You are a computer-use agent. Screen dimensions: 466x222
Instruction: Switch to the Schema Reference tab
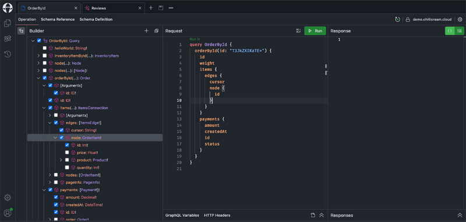click(x=58, y=20)
